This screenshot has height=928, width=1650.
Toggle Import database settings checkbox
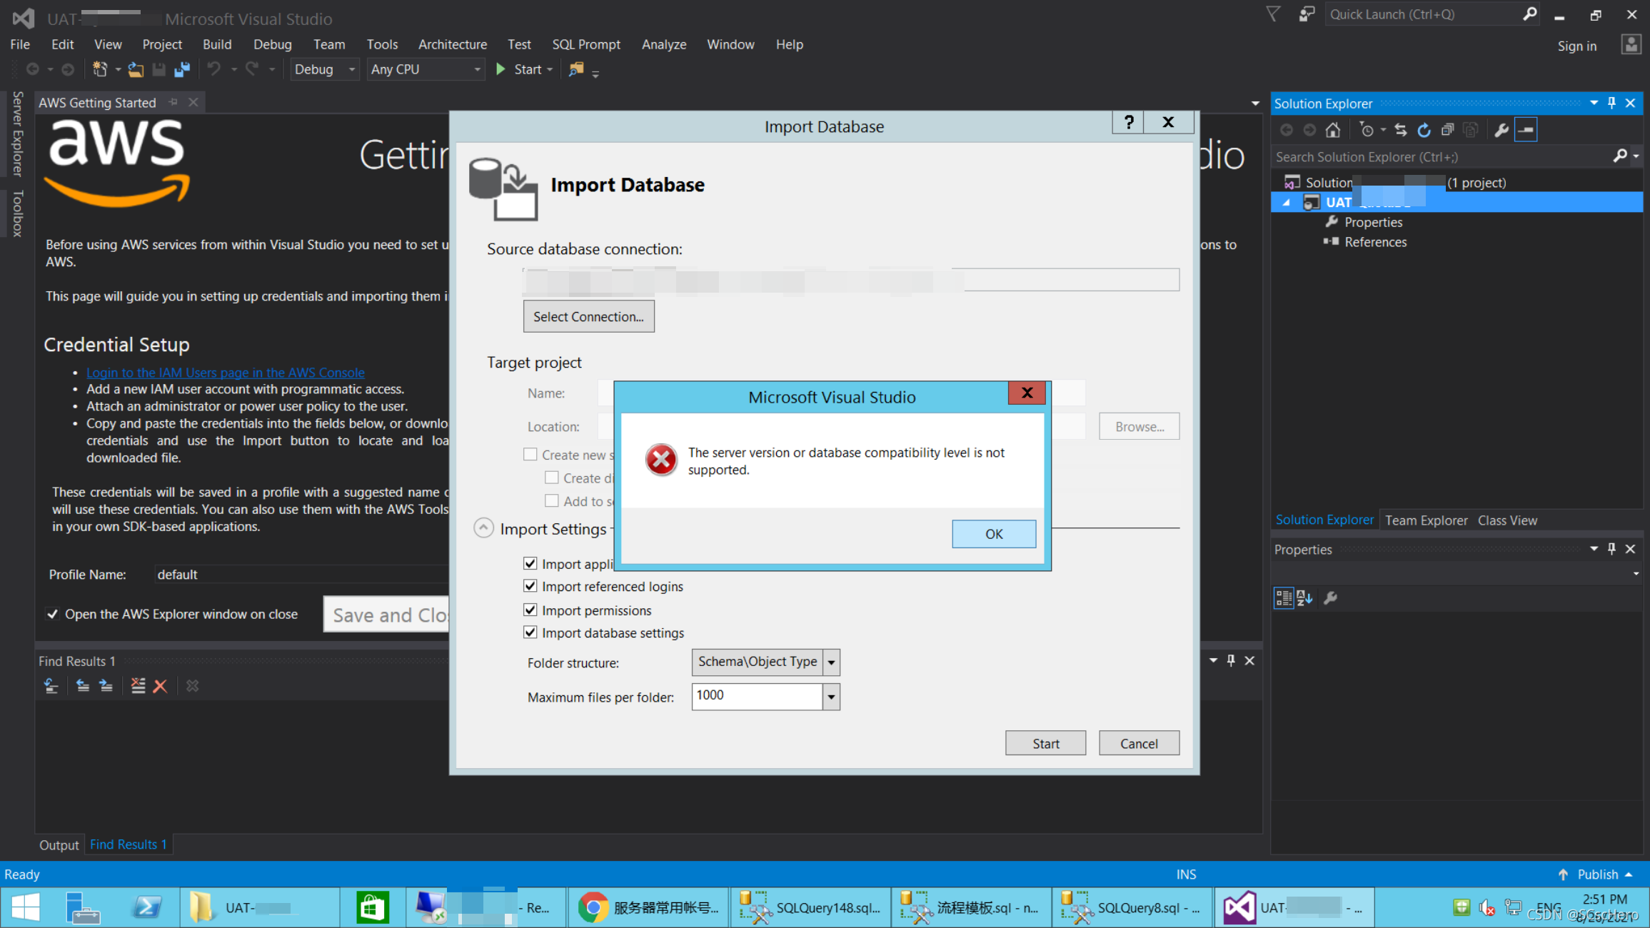click(530, 632)
